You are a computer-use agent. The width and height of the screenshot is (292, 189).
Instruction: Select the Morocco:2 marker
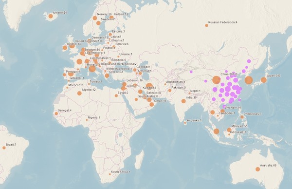pyautogui.click(x=67, y=88)
